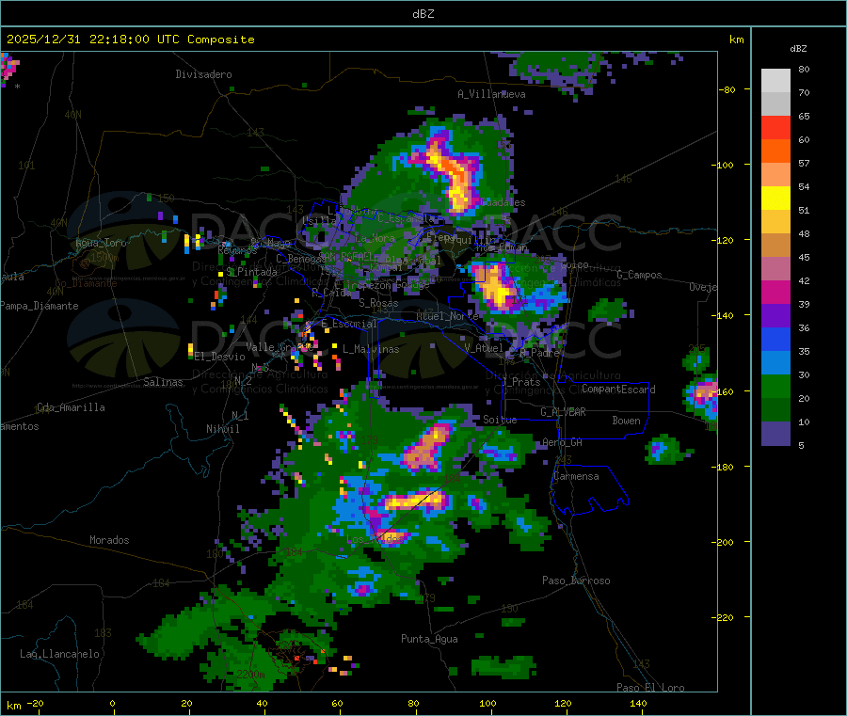Pick the purple 36-39 dBZ legend band
The height and width of the screenshot is (716, 847).
(775, 316)
